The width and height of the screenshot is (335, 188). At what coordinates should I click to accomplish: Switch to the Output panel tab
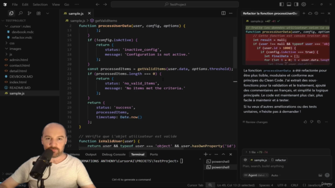tap(91, 155)
